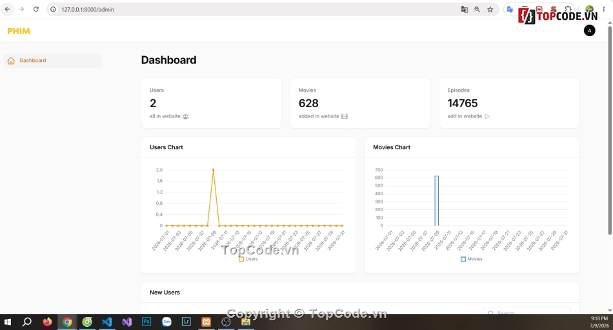
Task: Go back using browser back arrow
Action: pyautogui.click(x=8, y=10)
